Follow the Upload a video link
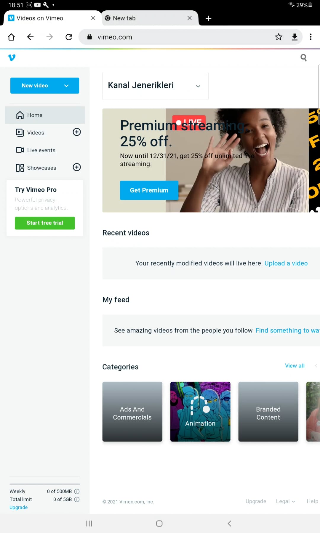Image resolution: width=320 pixels, height=533 pixels. pyautogui.click(x=286, y=263)
